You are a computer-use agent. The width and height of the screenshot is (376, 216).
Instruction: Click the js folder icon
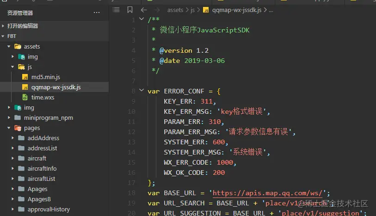click(22, 67)
